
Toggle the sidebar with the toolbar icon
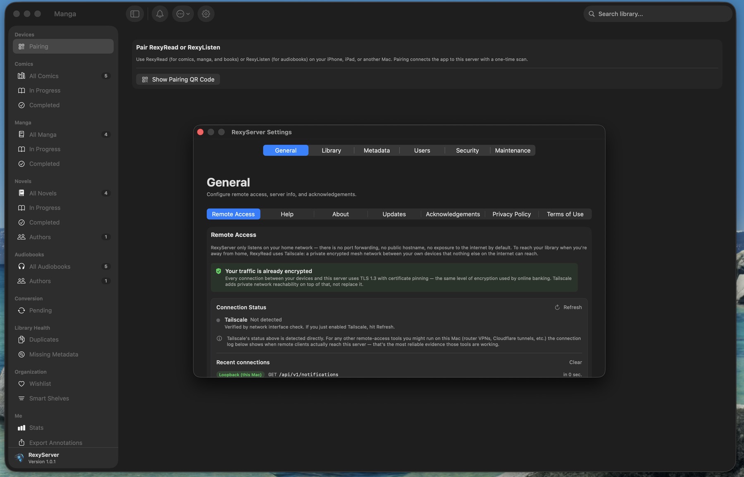(x=135, y=14)
